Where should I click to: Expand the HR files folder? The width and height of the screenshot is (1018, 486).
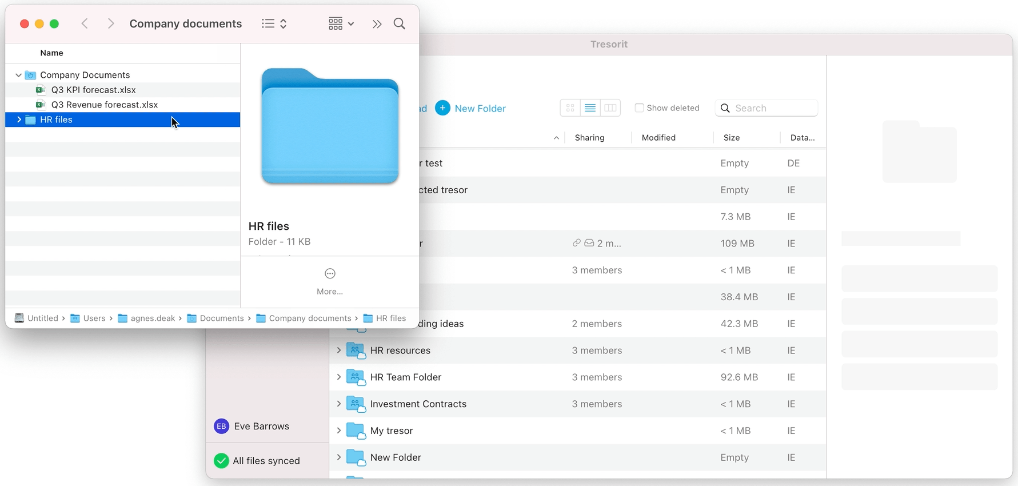point(19,119)
